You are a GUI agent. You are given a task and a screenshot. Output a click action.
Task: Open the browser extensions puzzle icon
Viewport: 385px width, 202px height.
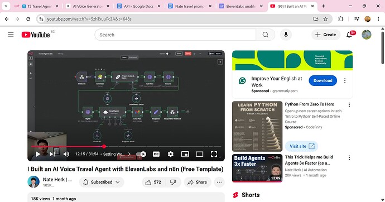[x=340, y=19]
